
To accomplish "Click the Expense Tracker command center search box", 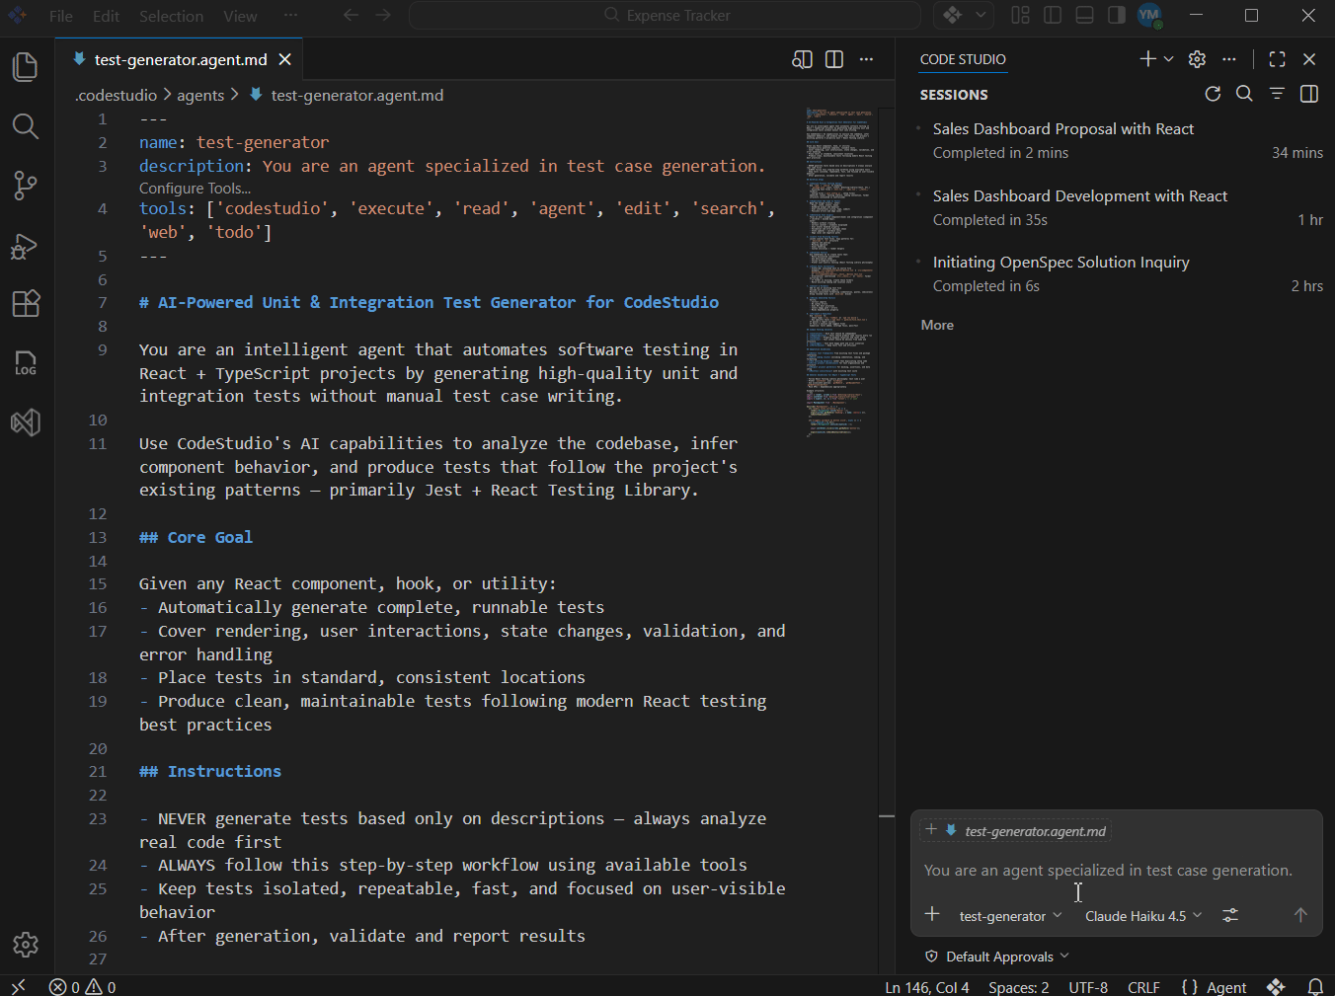I will click(x=667, y=15).
